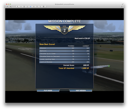Image resolution: width=129 pixels, height=110 pixels.
Task: Click the Windows8x64_consumerPreview window title
Action: tap(64, 4)
